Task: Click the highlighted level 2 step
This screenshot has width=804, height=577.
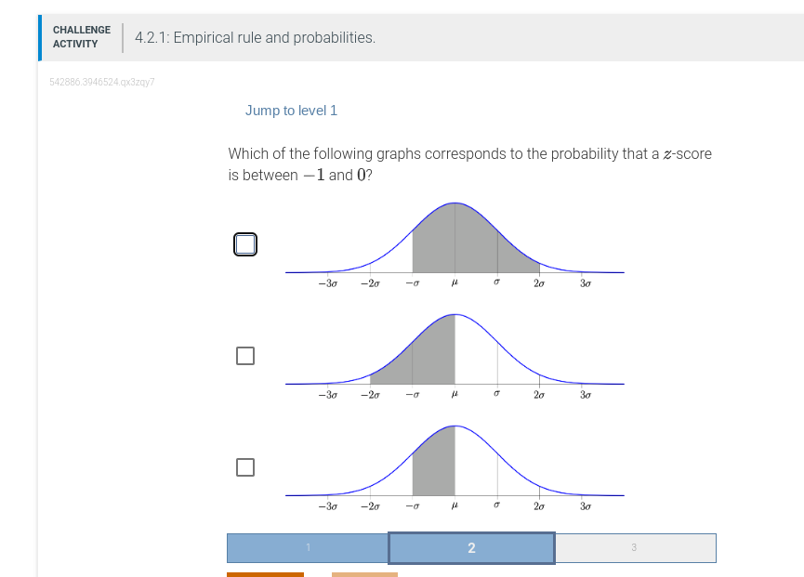Action: (x=470, y=547)
